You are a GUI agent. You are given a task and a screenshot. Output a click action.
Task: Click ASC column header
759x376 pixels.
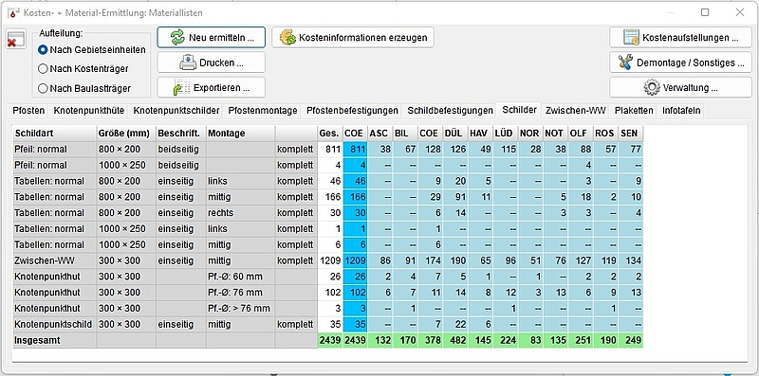point(380,134)
